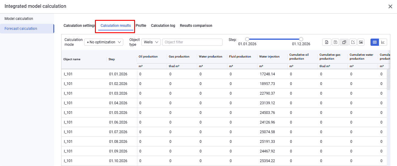Viewport: 397px width, 166px height.
Task: Click the Step column header
Action: tap(112, 59)
